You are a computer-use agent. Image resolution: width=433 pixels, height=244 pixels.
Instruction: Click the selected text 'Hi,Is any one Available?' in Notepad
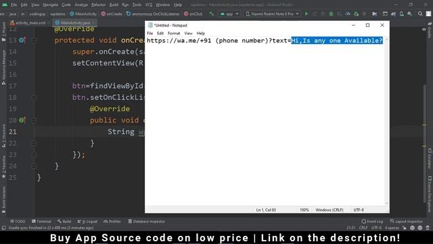tap(337, 41)
